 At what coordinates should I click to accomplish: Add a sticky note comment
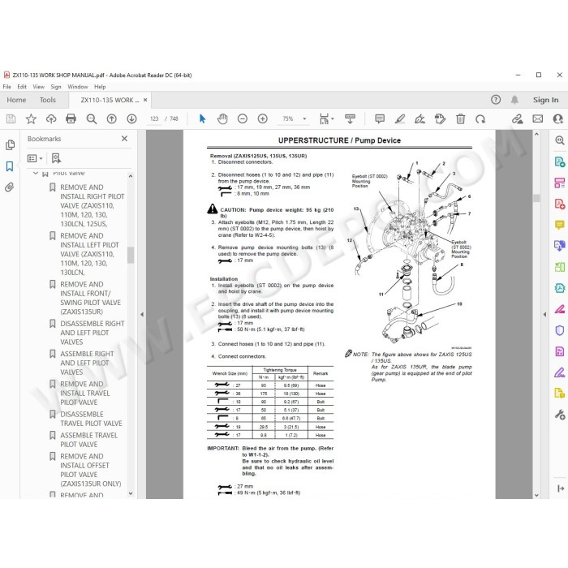click(x=380, y=118)
